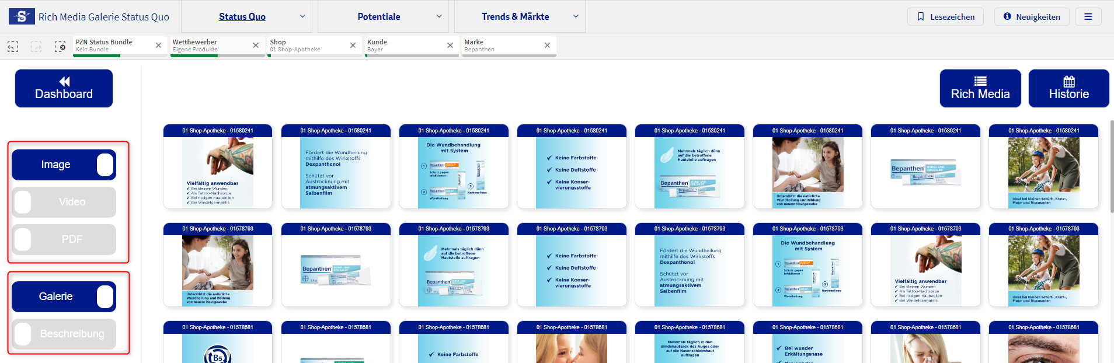Remove the PZN Status Bundle filter

click(158, 46)
